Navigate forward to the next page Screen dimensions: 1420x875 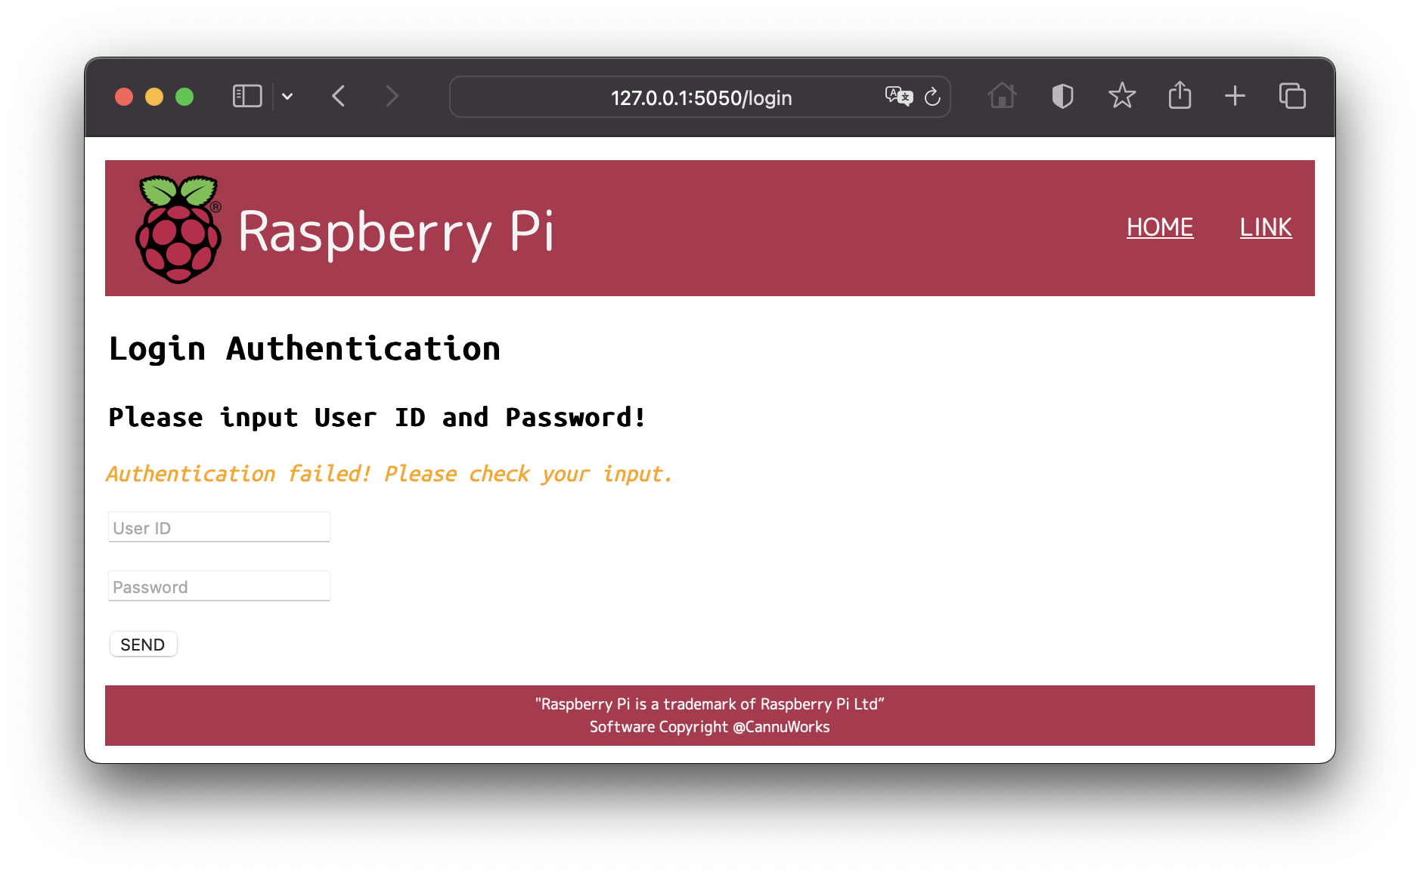(x=392, y=96)
